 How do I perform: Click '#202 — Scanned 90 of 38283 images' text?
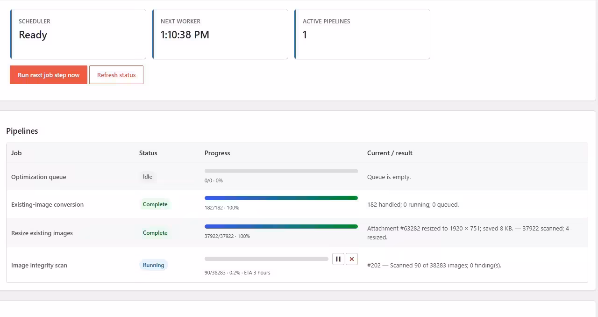(434, 266)
